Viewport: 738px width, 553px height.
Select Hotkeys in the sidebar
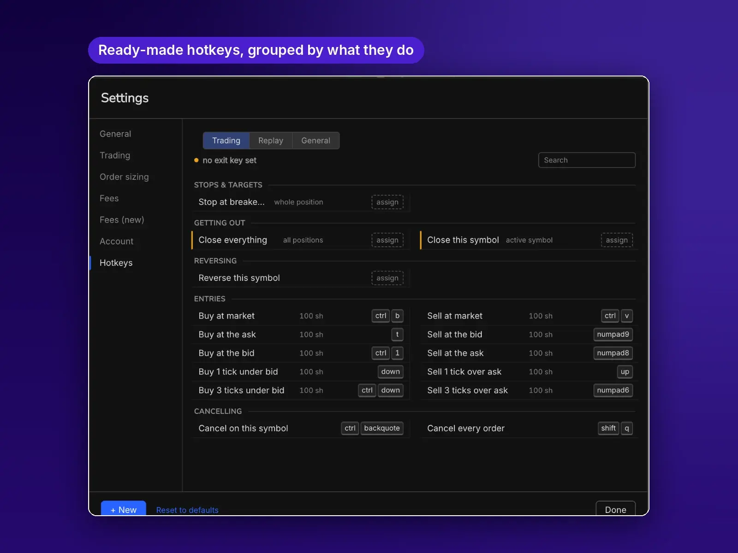tap(116, 263)
